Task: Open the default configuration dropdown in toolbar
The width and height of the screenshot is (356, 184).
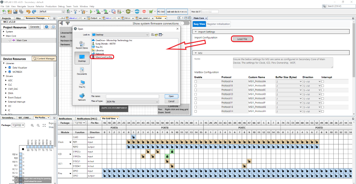Action: (52, 11)
